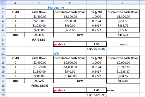Select row 17 header
Screen dimensions: 145x97
3,81
